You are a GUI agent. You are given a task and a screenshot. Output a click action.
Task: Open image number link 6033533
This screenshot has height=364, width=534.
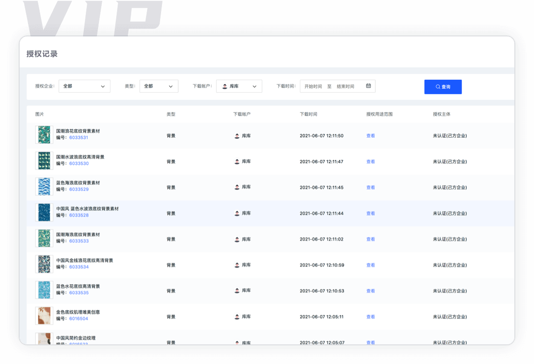tap(79, 241)
